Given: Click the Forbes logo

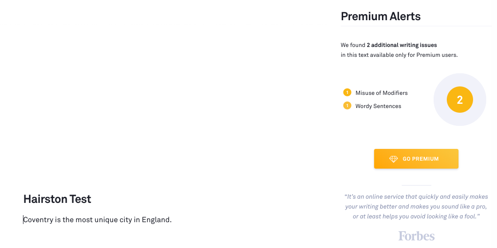Looking at the screenshot, I should [416, 235].
